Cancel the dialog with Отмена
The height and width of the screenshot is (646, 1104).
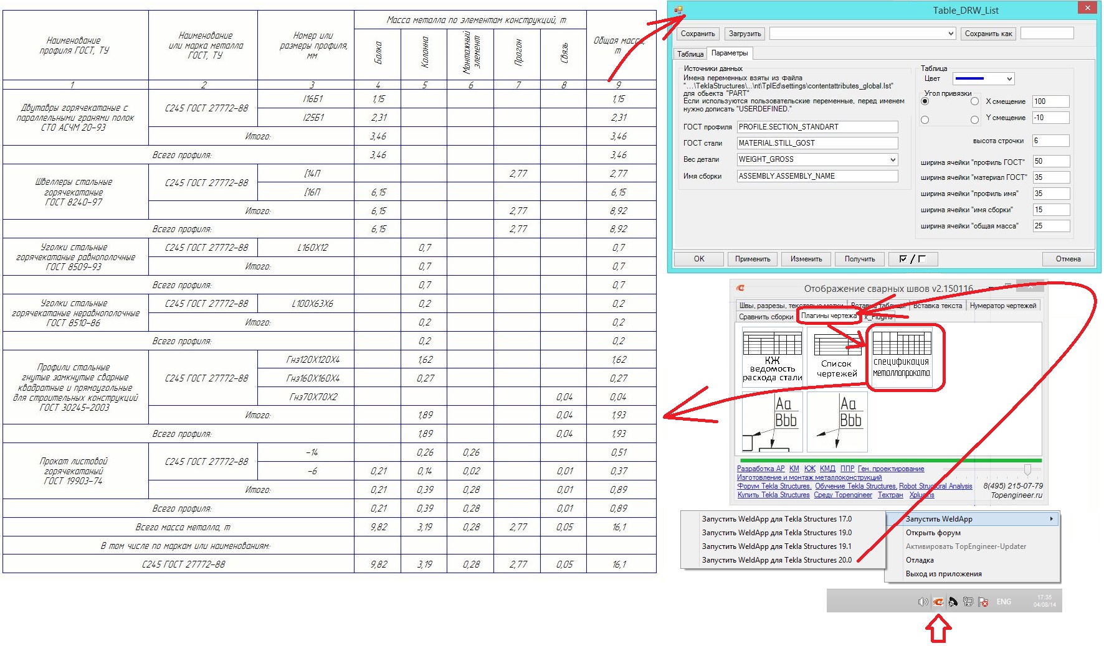[1068, 259]
